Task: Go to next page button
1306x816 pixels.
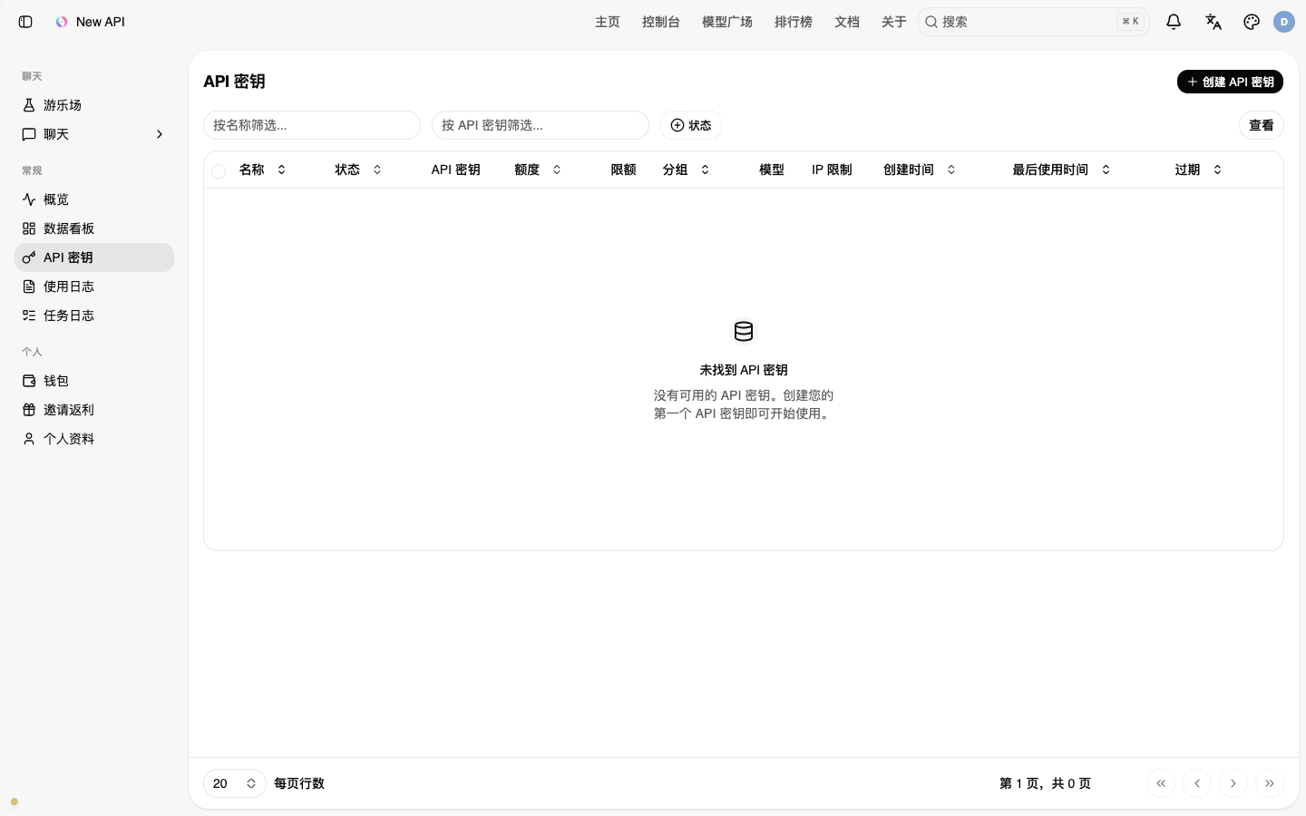Action: [1233, 783]
